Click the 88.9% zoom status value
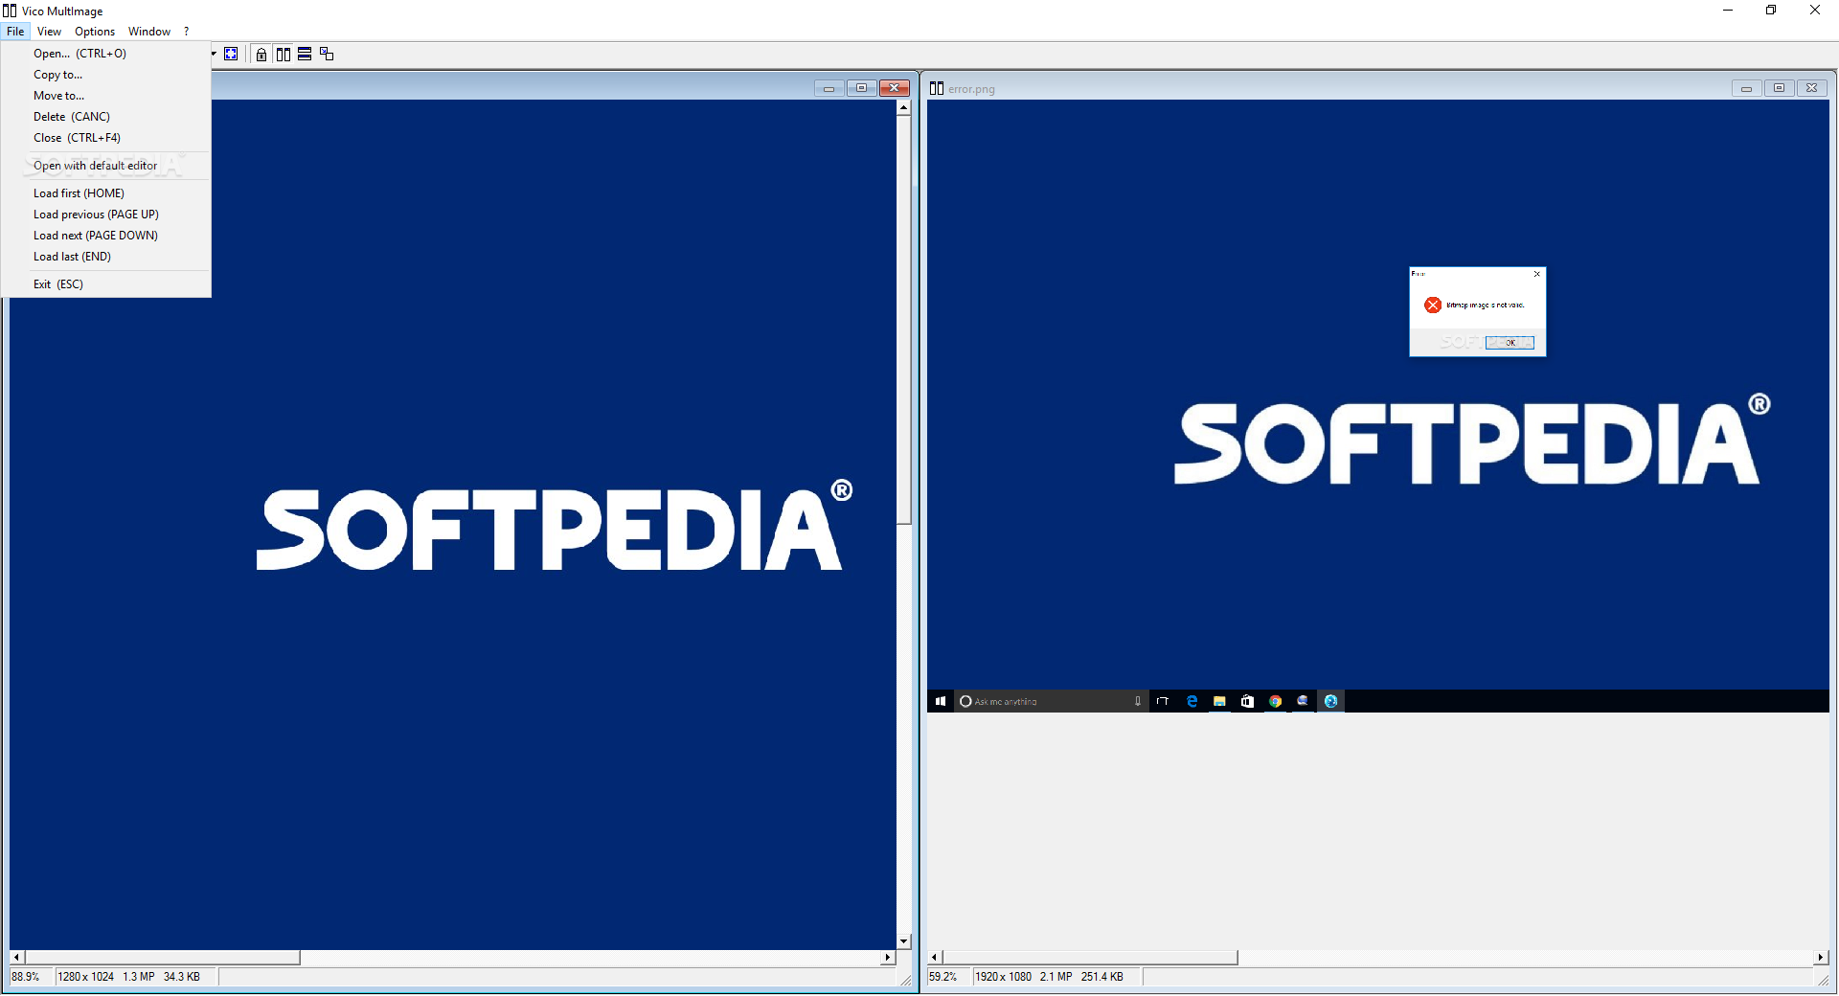The height and width of the screenshot is (996, 1839). click(26, 977)
